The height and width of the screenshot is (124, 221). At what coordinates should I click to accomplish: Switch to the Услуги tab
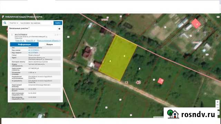click(x=49, y=44)
